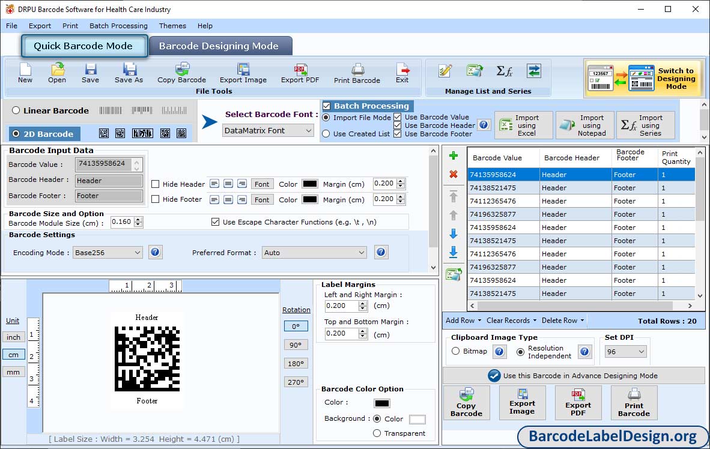The width and height of the screenshot is (710, 449).
Task: Click the blue move down arrow icon
Action: 454,234
